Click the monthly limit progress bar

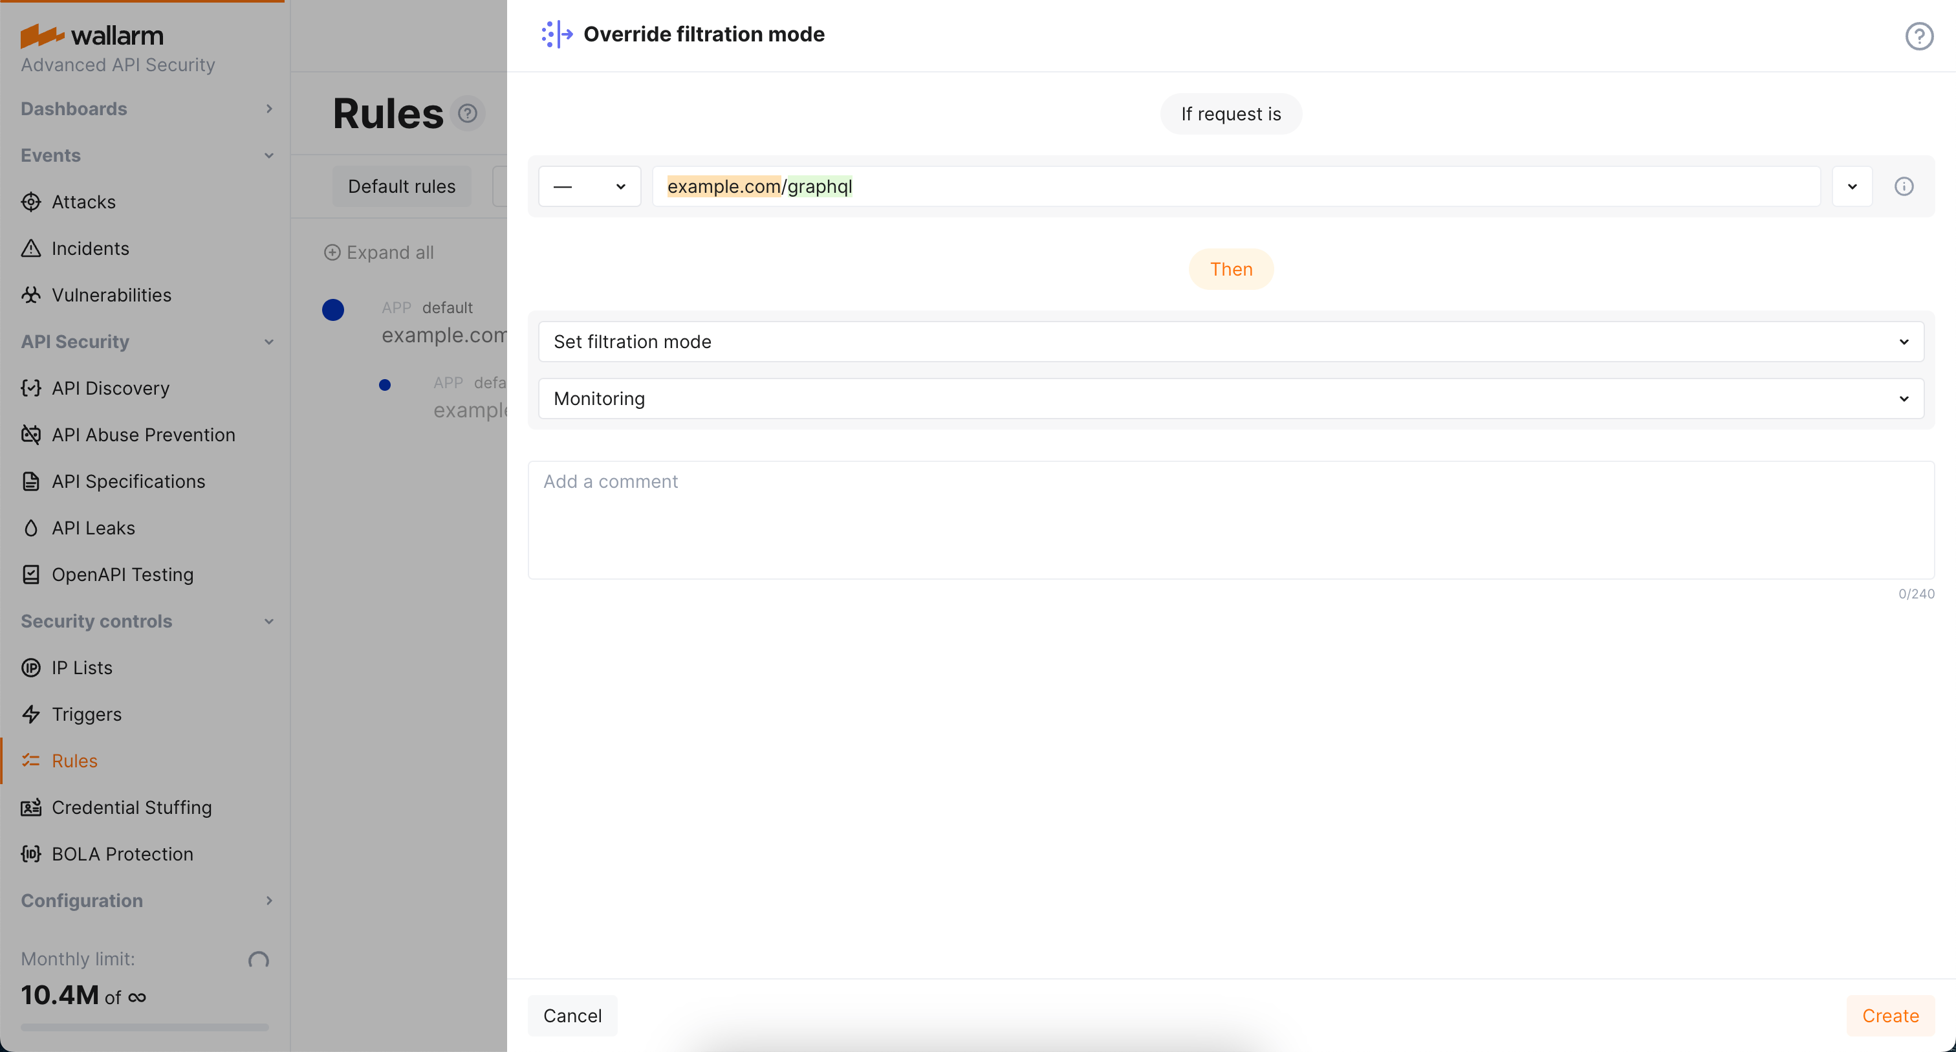pos(144,1027)
